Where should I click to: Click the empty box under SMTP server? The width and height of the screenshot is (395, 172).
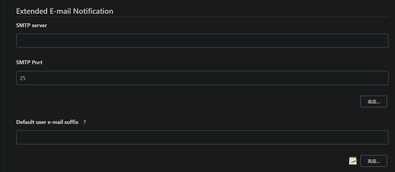pos(202,41)
